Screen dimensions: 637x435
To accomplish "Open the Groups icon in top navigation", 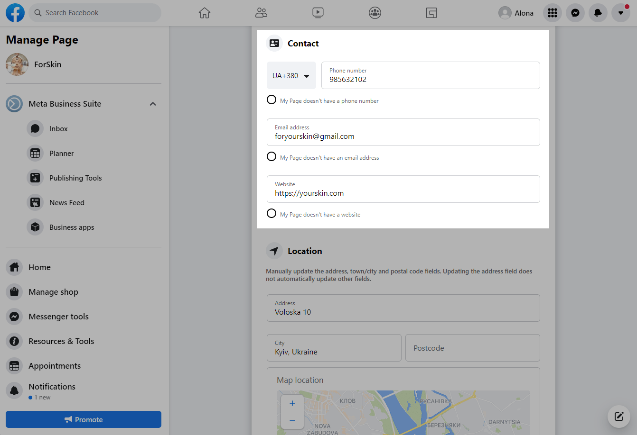I will click(375, 13).
